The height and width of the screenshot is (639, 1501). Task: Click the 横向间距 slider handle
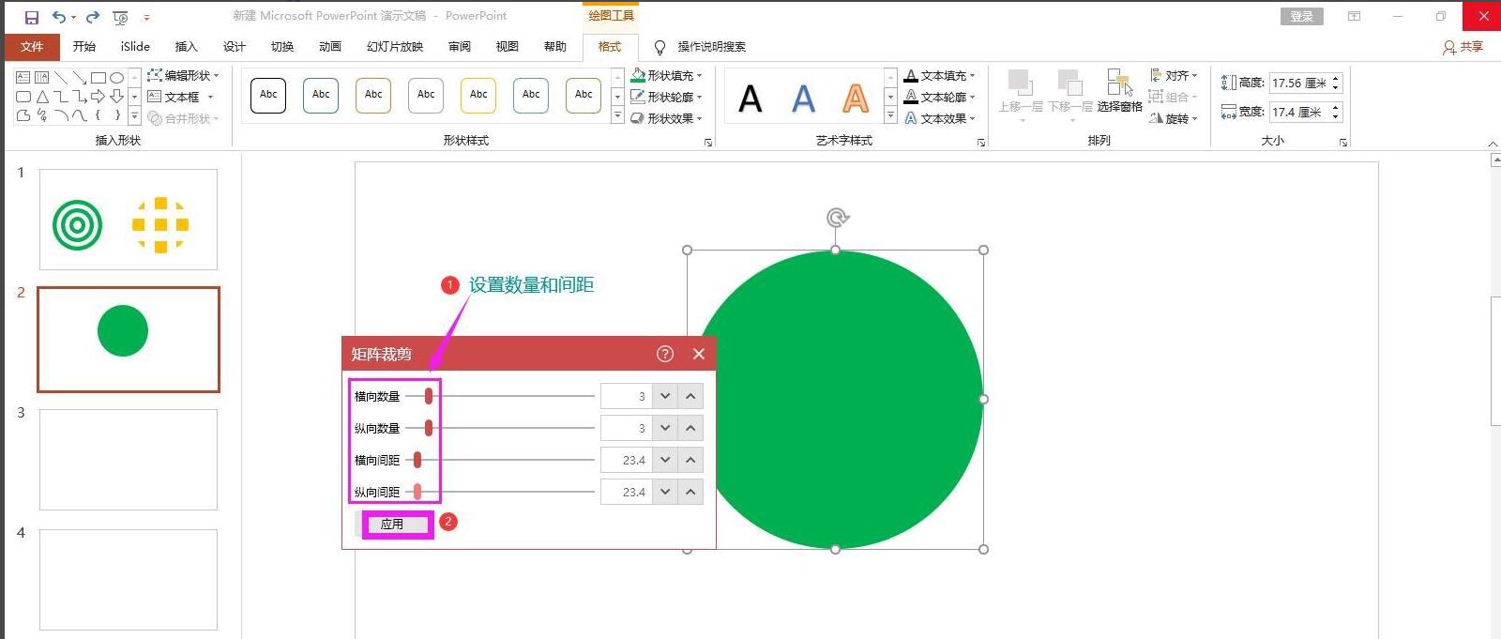point(417,460)
